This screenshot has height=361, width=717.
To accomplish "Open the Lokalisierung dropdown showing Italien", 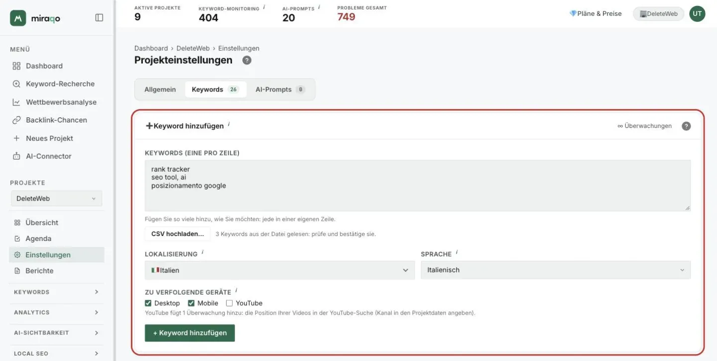I will point(280,270).
